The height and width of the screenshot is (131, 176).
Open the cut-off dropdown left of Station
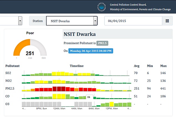[20, 21]
